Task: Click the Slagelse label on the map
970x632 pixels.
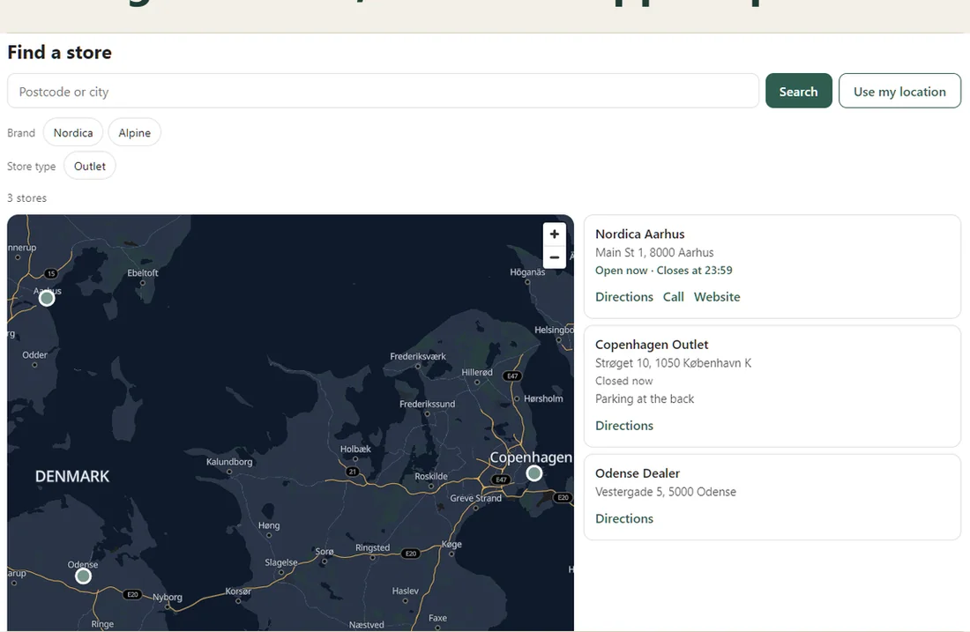Action: [280, 562]
